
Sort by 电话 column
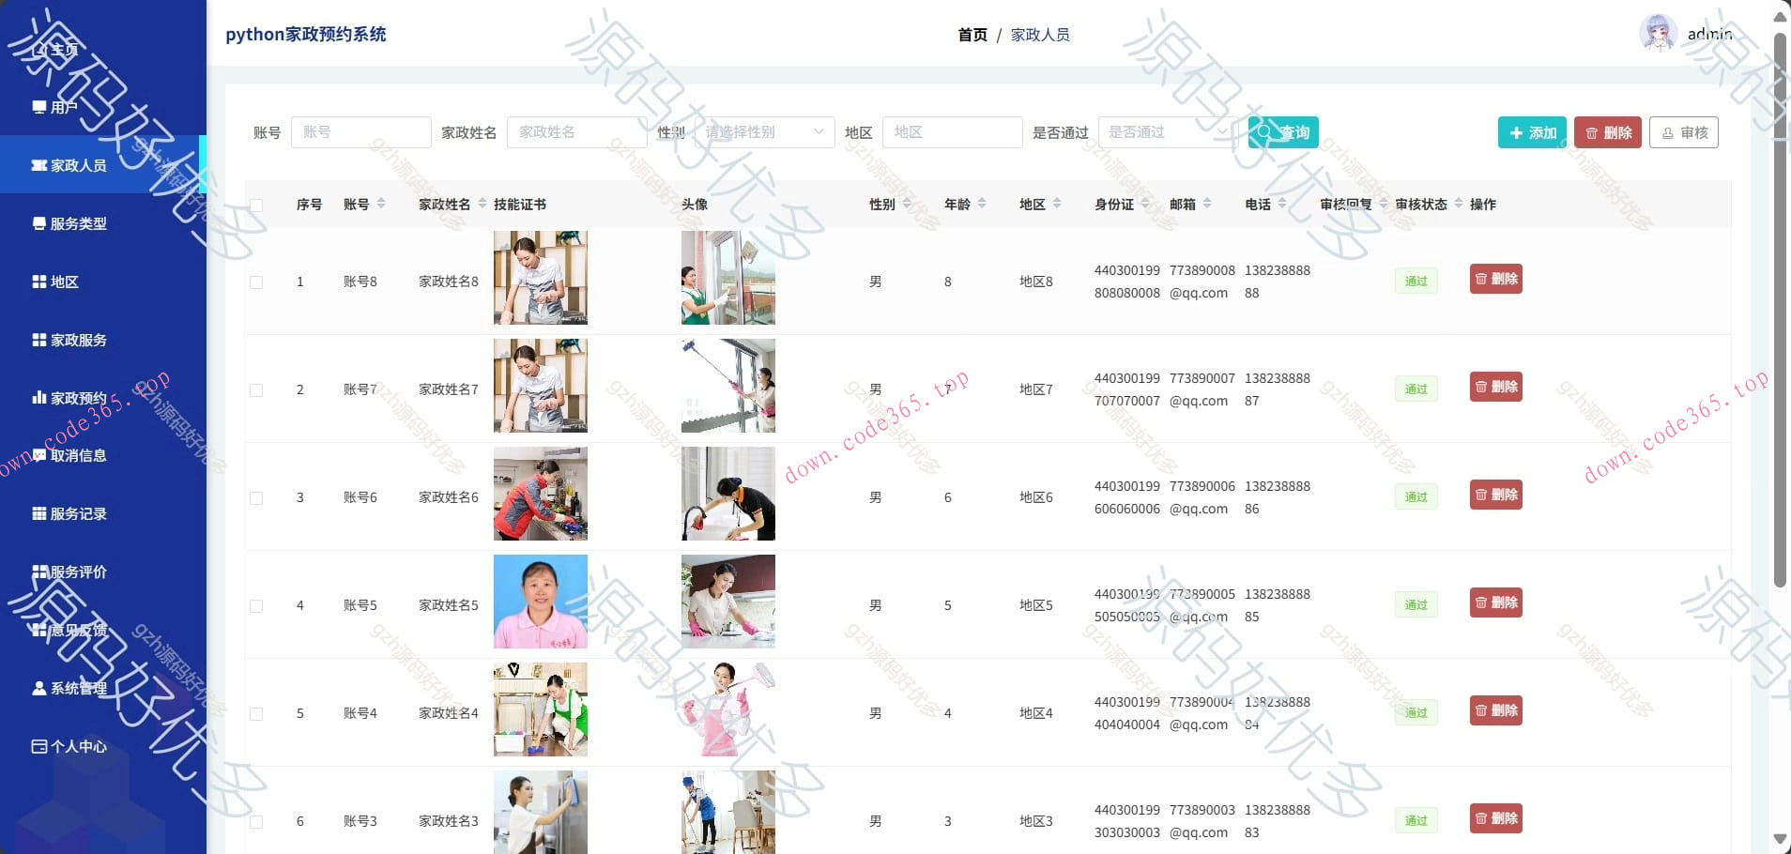tap(1282, 204)
